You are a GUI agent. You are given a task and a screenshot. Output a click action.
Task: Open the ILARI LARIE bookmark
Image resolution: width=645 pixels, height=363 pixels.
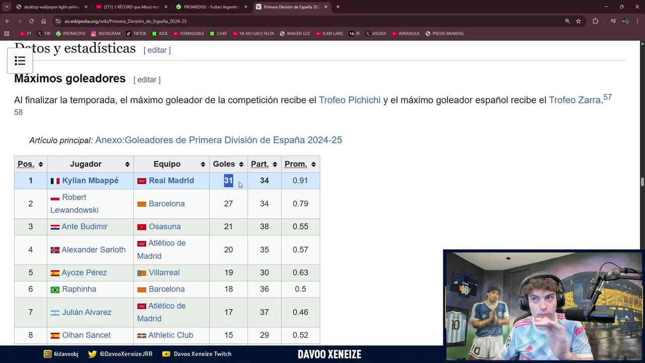[x=330, y=33]
